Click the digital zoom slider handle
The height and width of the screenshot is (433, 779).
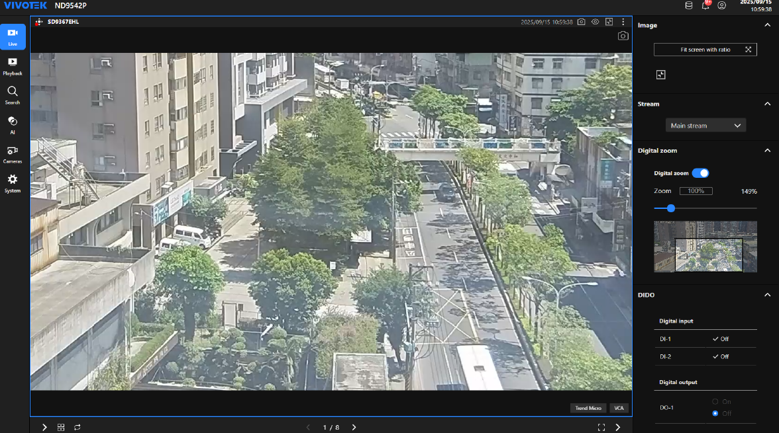(671, 208)
